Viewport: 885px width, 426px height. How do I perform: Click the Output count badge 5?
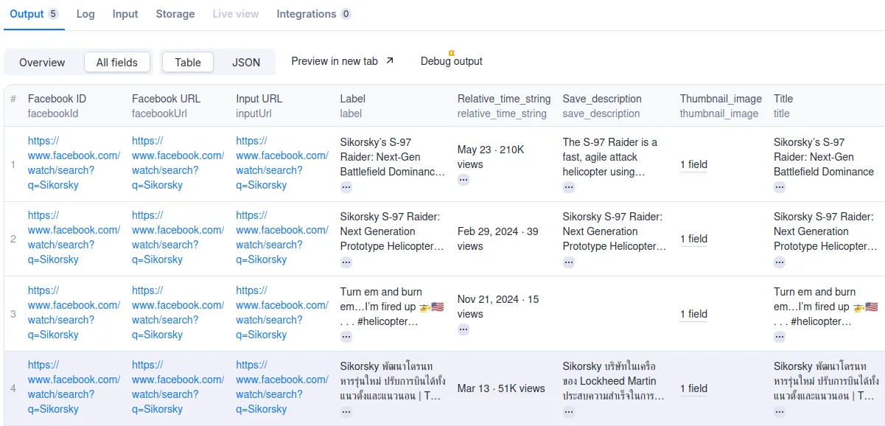tap(53, 14)
